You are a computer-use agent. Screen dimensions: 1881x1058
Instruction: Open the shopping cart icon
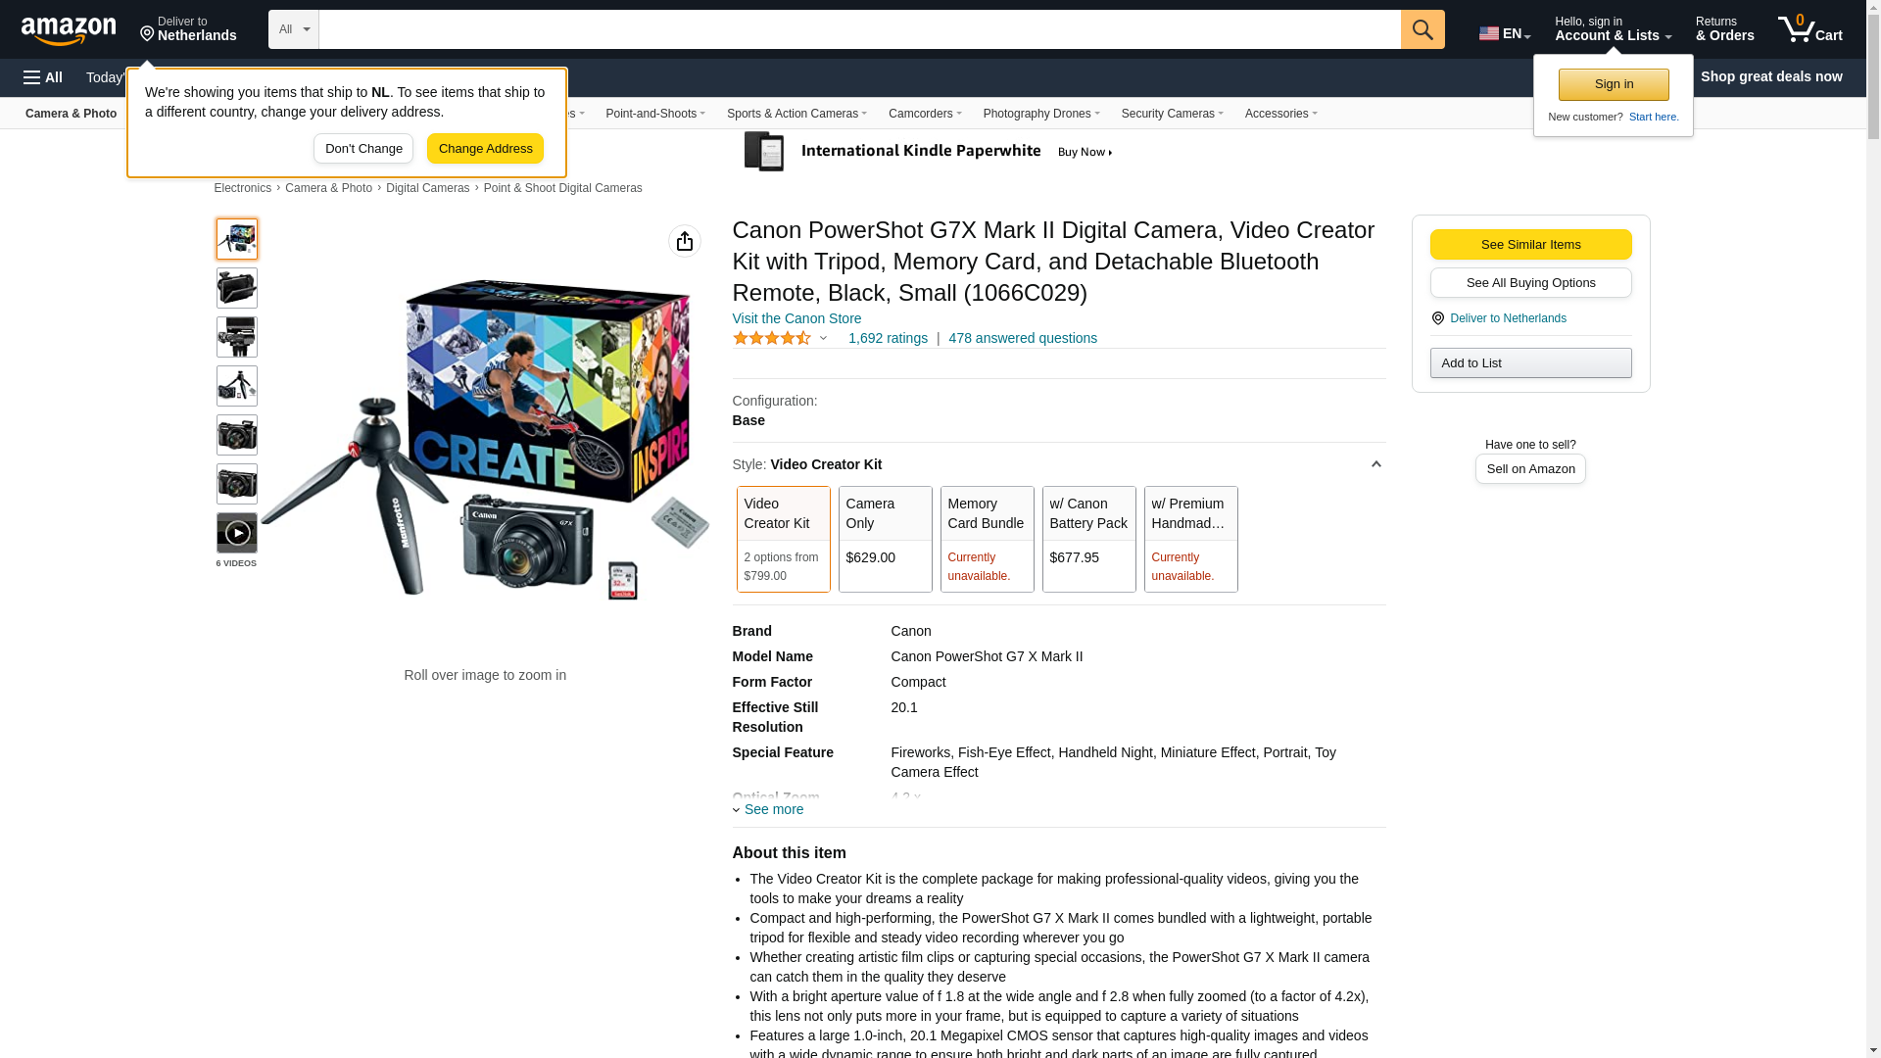pos(1809,29)
